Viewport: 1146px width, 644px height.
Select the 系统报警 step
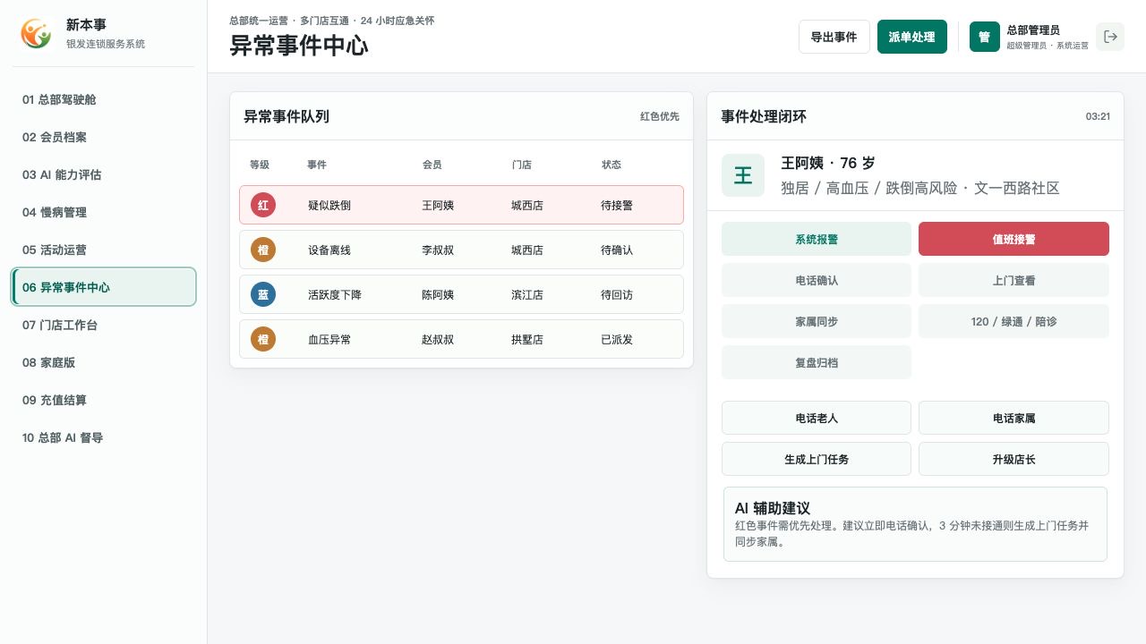(817, 239)
